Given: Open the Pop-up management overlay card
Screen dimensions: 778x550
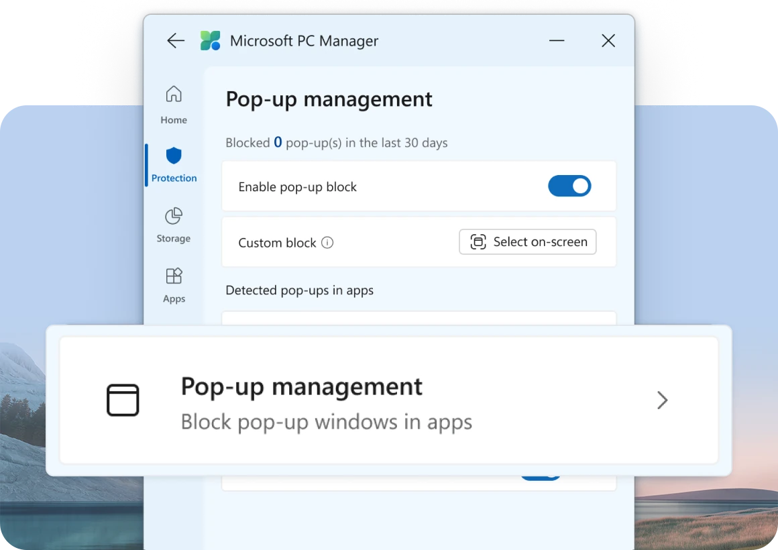Looking at the screenshot, I should [x=389, y=400].
